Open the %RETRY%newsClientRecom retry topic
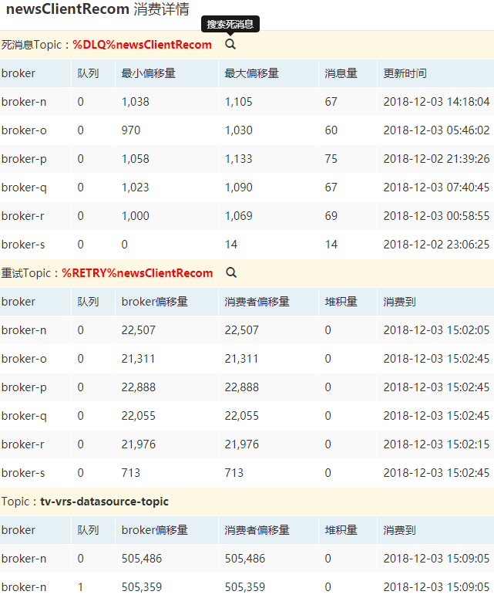The image size is (494, 598). pyautogui.click(x=137, y=273)
